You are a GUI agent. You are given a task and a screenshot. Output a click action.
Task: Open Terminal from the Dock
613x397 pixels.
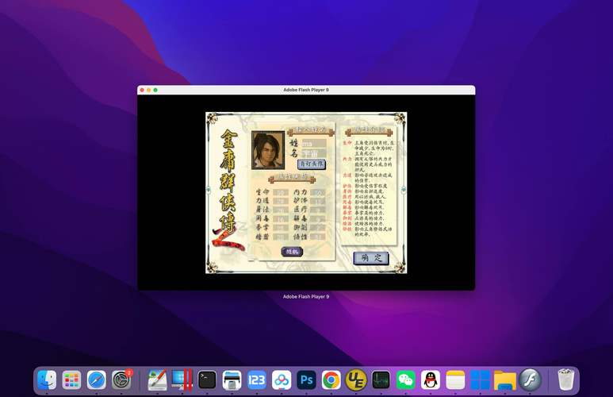pos(207,380)
